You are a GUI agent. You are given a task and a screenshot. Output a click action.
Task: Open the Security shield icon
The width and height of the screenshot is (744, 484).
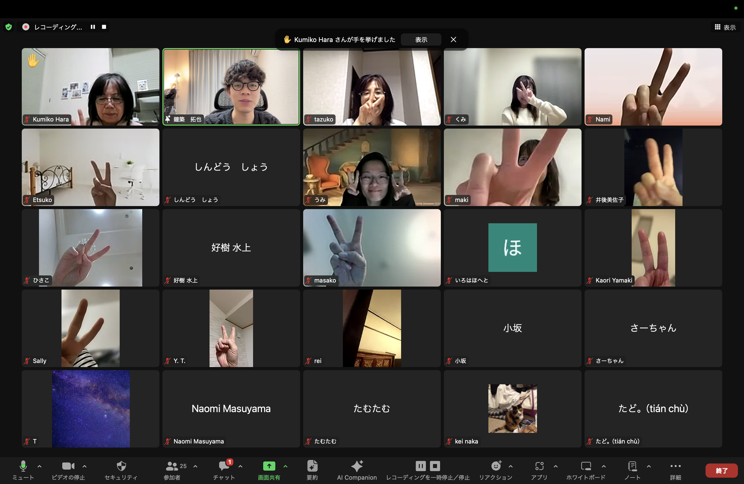coord(121,466)
